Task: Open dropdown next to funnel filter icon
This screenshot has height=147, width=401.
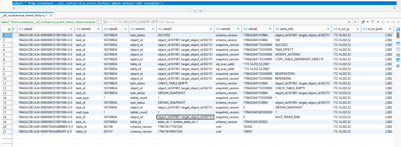Action: (x=378, y=22)
